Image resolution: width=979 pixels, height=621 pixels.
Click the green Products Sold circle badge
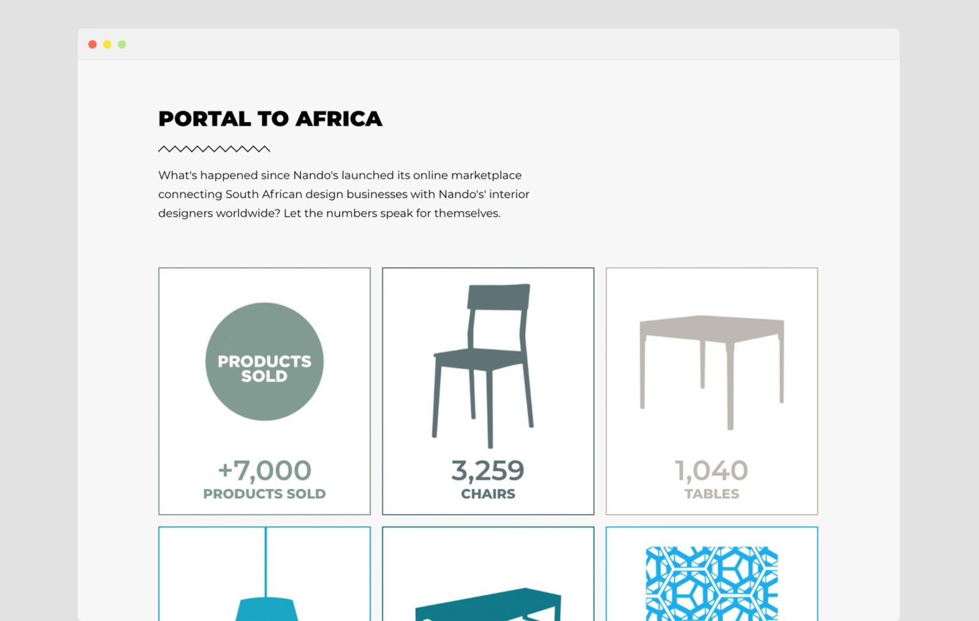point(264,361)
